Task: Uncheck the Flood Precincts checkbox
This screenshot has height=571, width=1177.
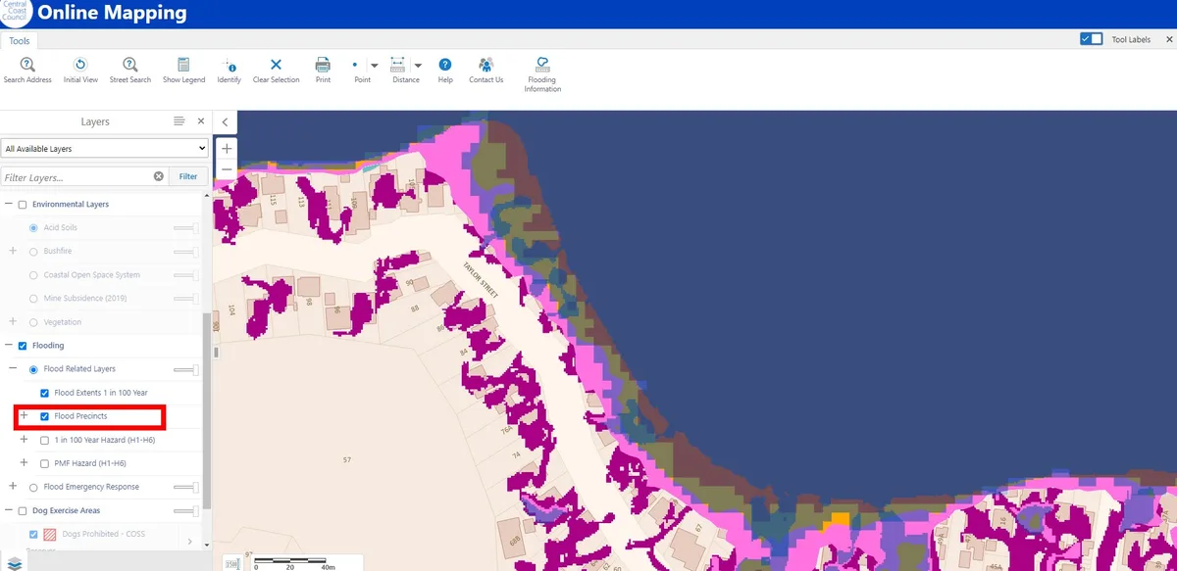Action: [44, 416]
